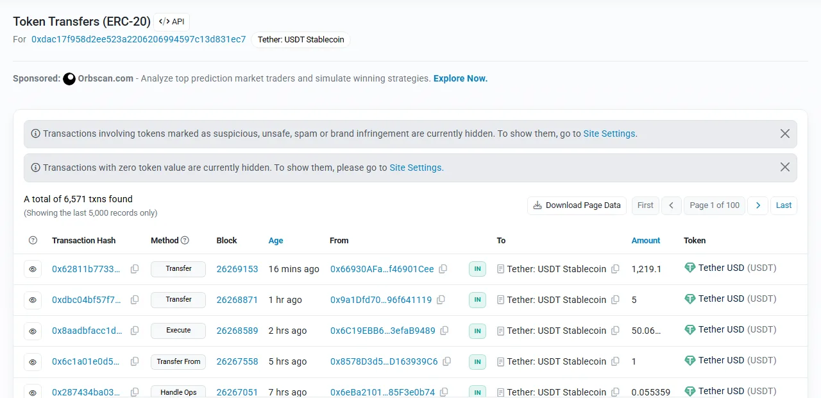821x398 pixels.
Task: Copy To address in 1,219.1 amount row
Action: [615, 269]
